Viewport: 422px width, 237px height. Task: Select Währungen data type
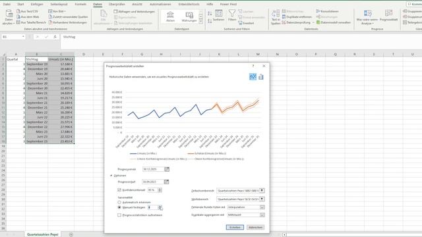coord(189,16)
